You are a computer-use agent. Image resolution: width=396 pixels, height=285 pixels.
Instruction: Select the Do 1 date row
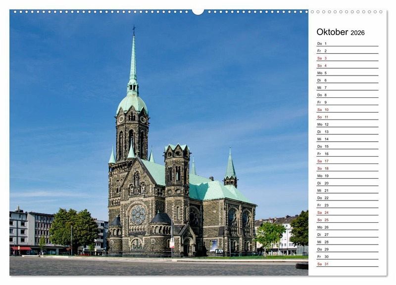click(x=346, y=43)
